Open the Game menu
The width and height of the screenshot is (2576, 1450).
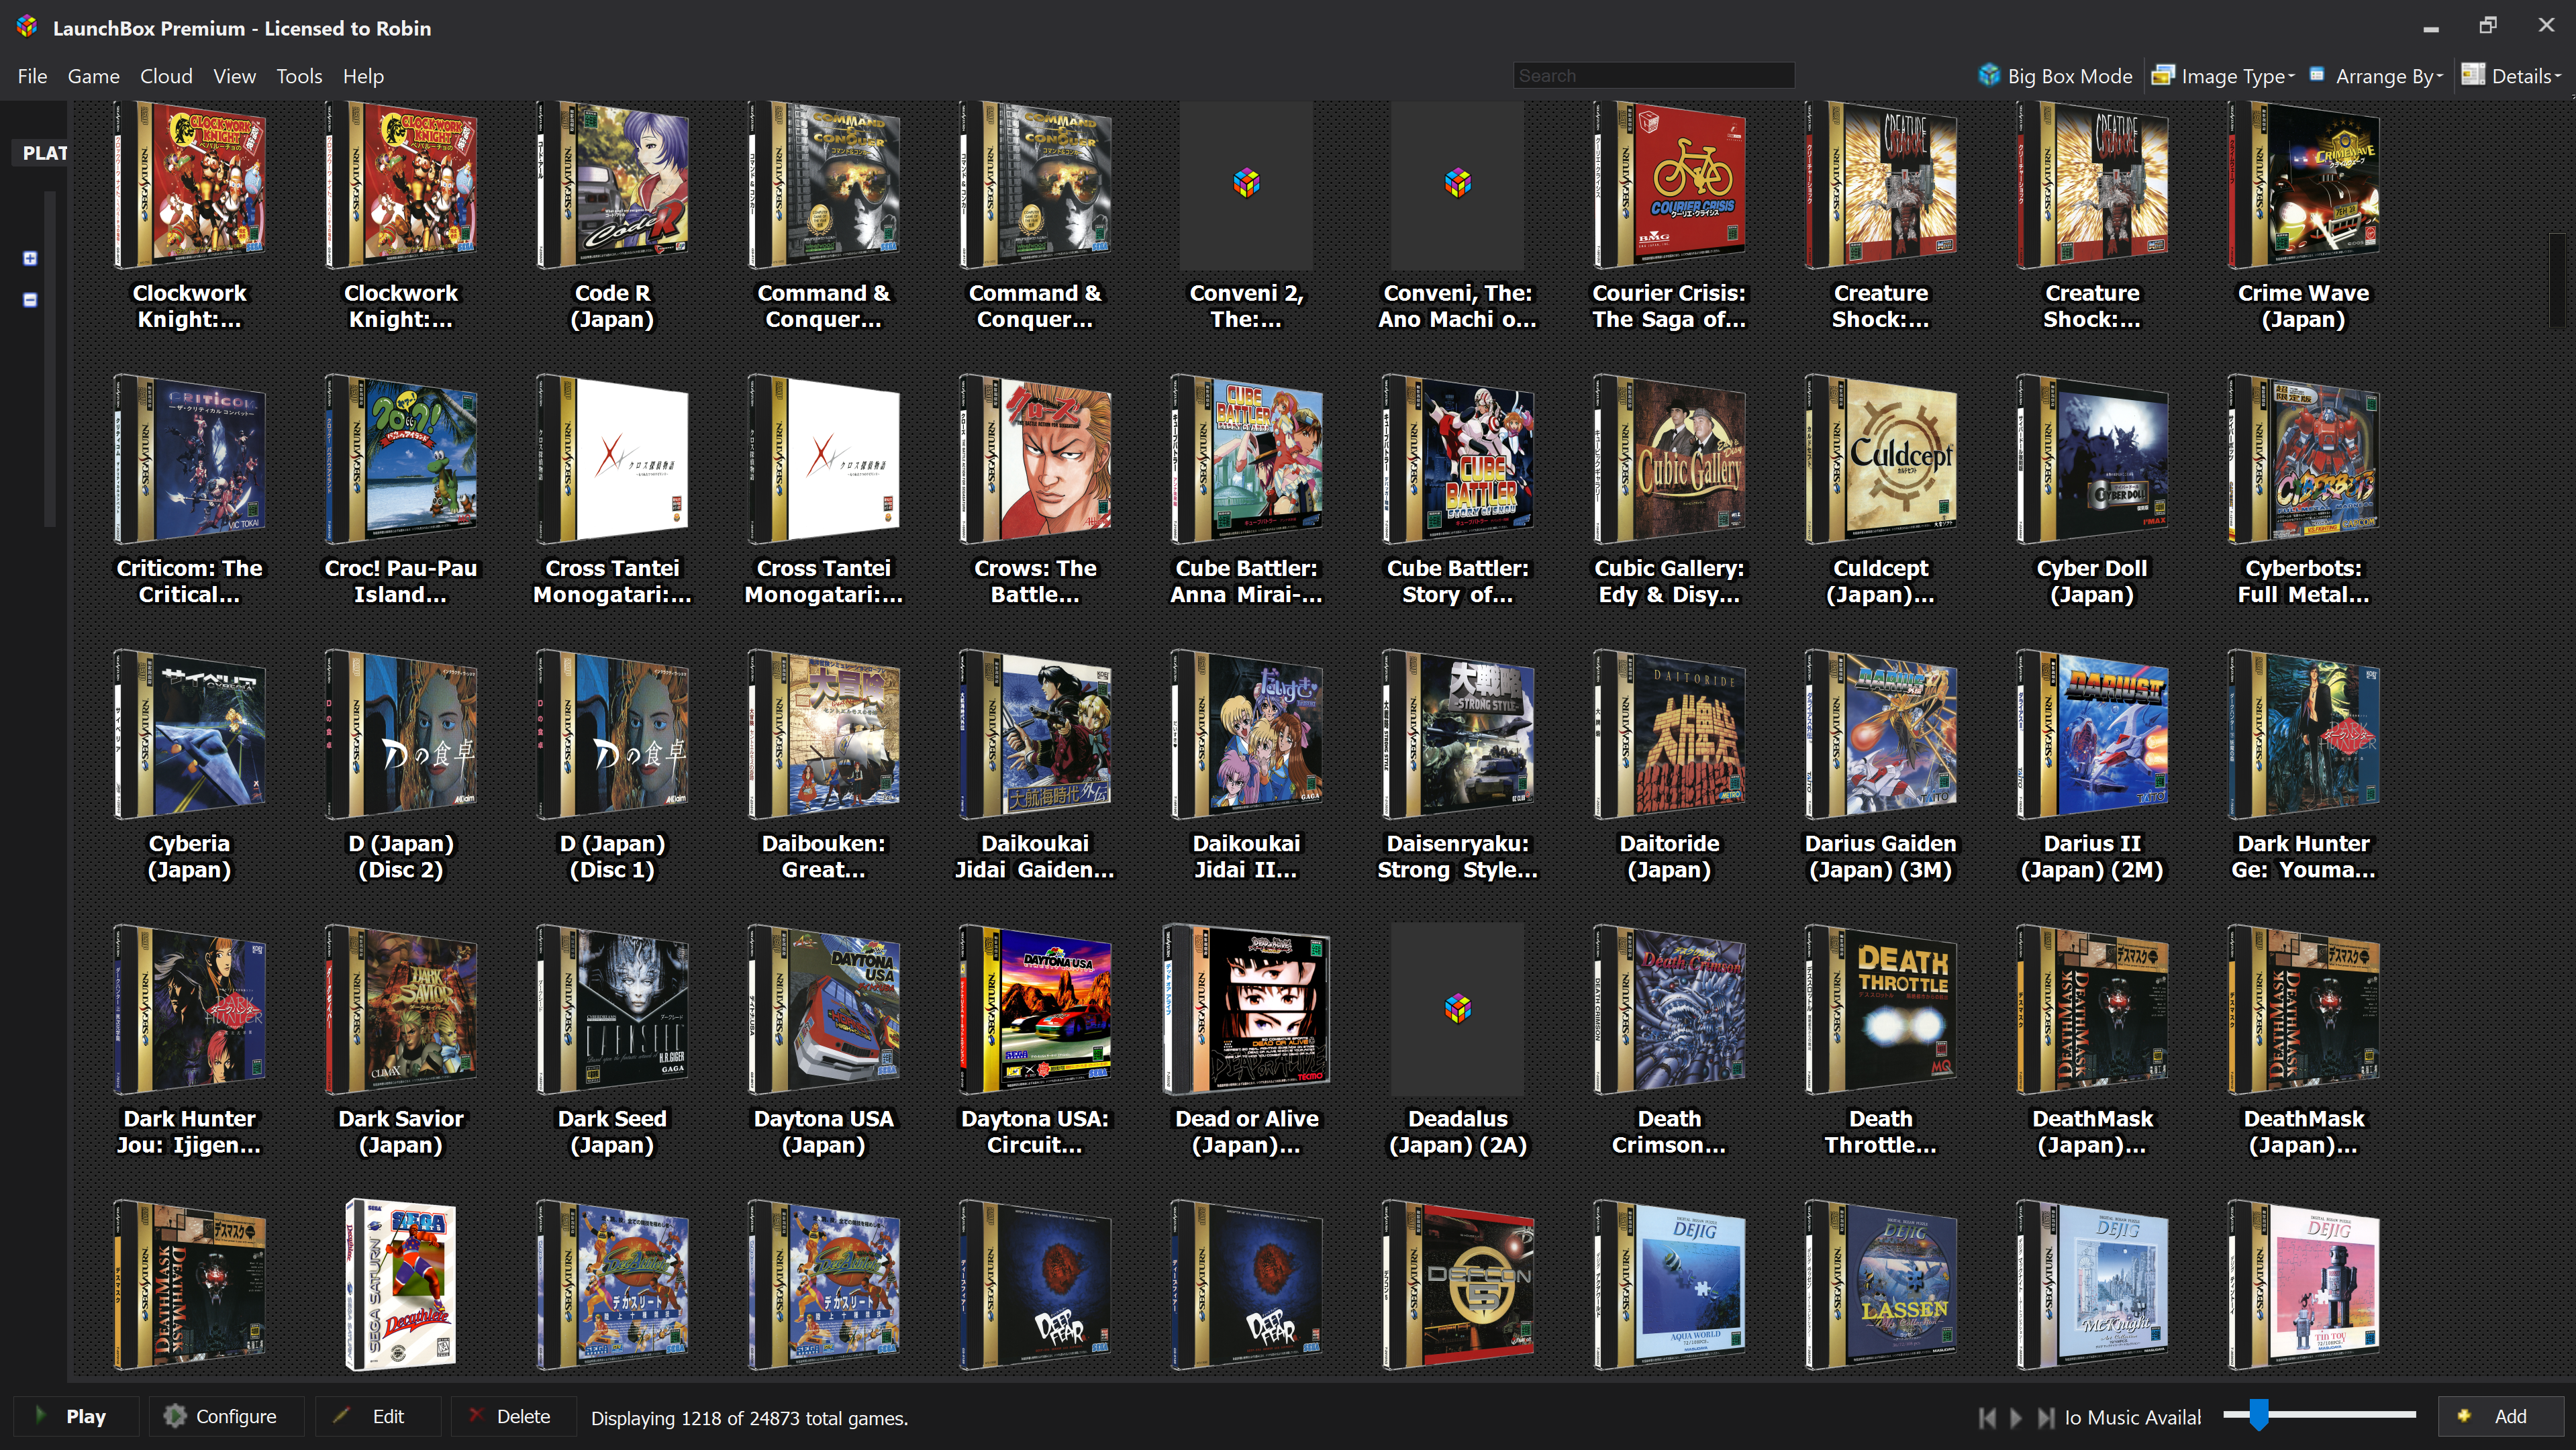click(x=93, y=76)
